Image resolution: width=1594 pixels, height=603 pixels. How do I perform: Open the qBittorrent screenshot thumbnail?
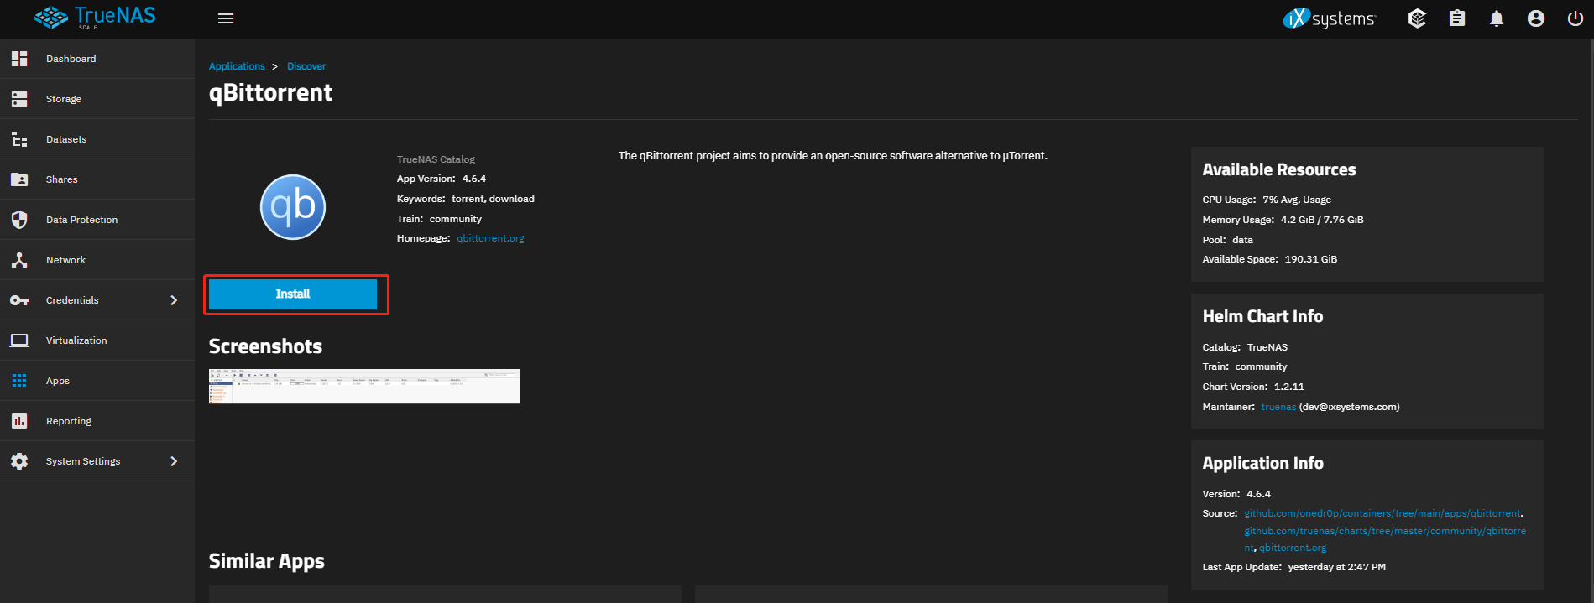pyautogui.click(x=364, y=386)
